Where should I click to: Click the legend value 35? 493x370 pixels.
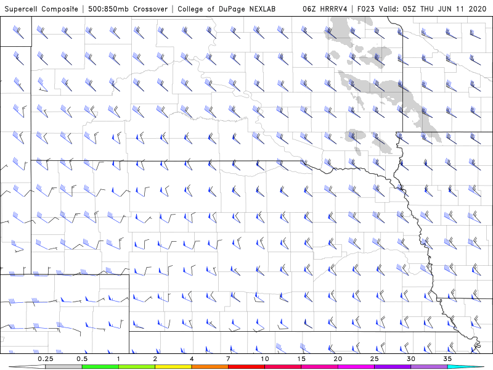[447, 359]
